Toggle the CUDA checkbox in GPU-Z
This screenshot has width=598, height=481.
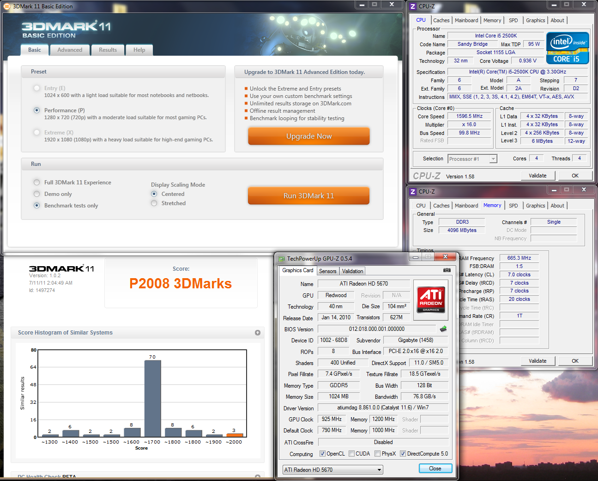coord(351,454)
